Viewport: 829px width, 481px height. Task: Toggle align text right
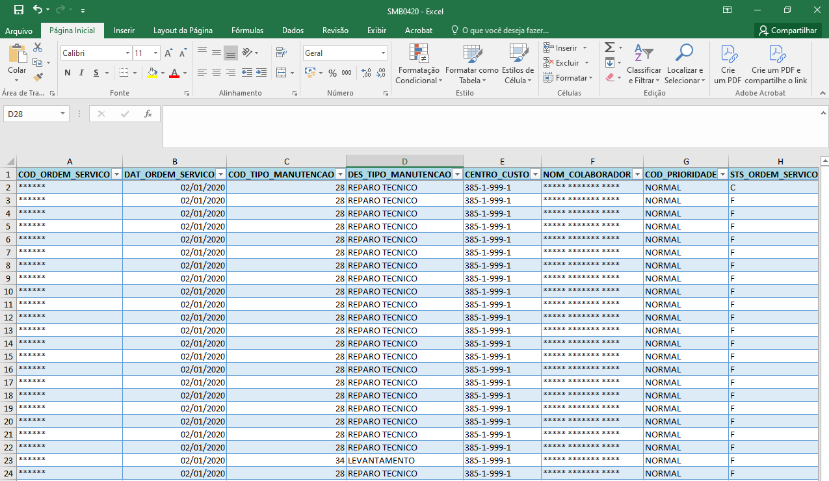(231, 73)
